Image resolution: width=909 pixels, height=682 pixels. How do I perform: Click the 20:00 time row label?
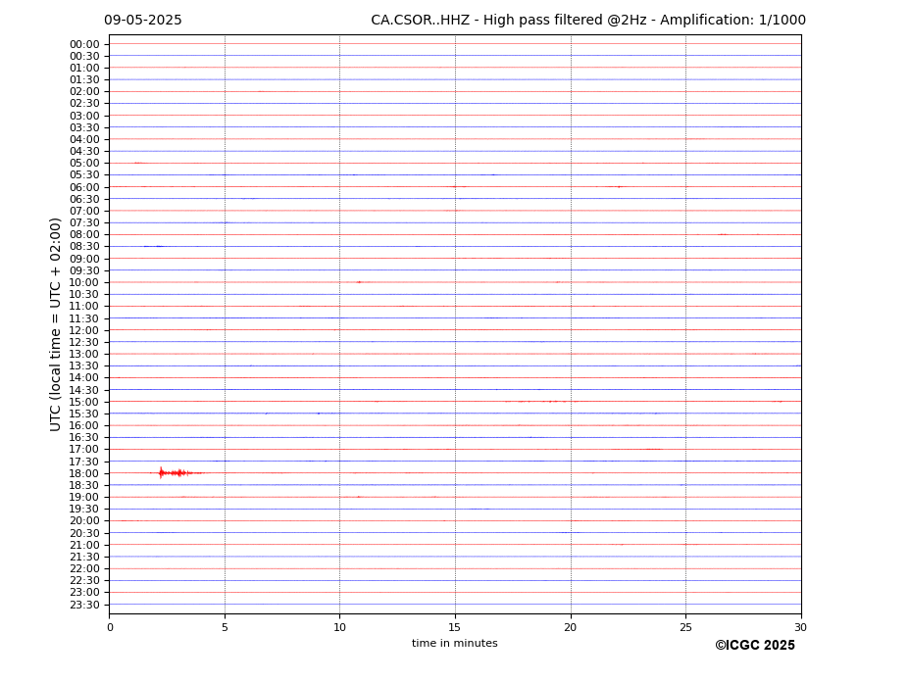(84, 521)
